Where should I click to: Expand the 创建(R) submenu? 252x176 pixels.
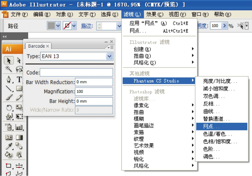[x=159, y=49]
